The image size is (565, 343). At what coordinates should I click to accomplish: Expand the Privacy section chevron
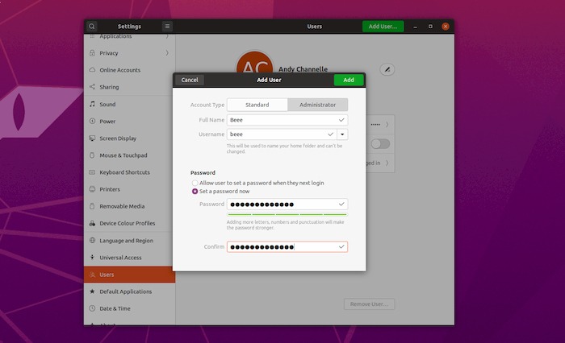click(x=167, y=53)
